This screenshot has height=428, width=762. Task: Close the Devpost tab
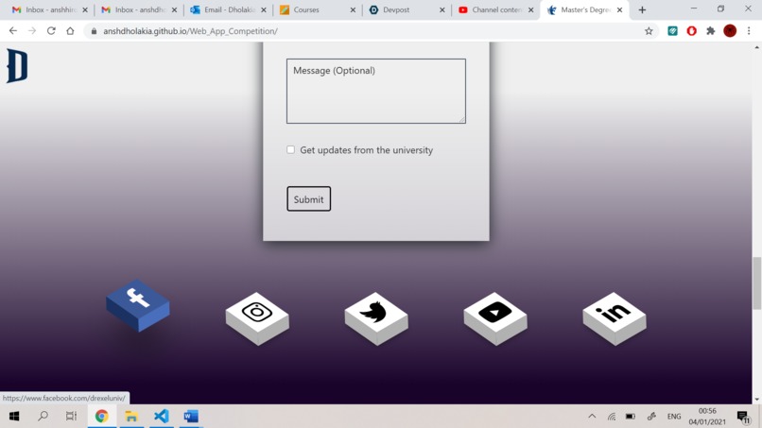coord(442,9)
